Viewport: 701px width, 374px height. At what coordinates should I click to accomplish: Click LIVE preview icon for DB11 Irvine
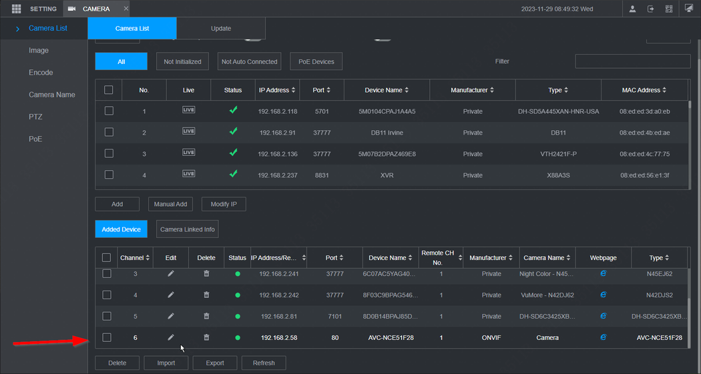[x=189, y=132]
